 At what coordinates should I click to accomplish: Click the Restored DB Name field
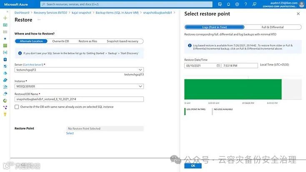[x=79, y=99]
